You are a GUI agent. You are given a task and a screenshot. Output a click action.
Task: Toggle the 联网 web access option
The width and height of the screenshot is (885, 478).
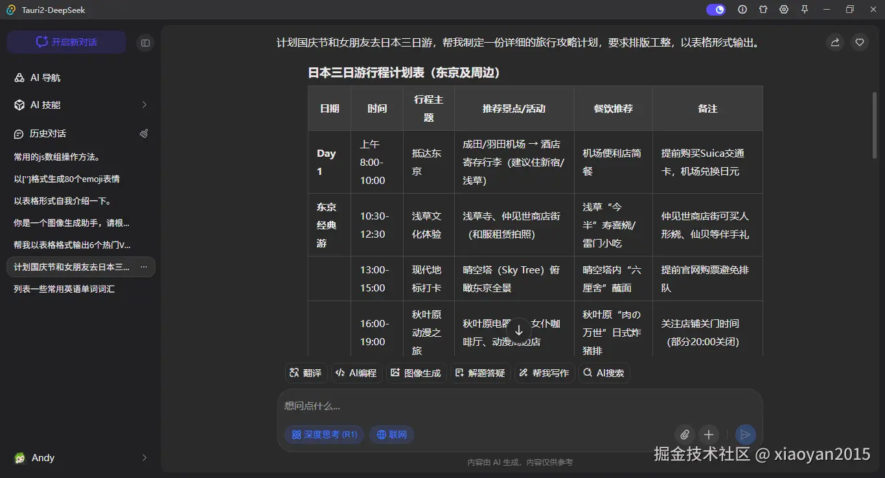click(391, 435)
